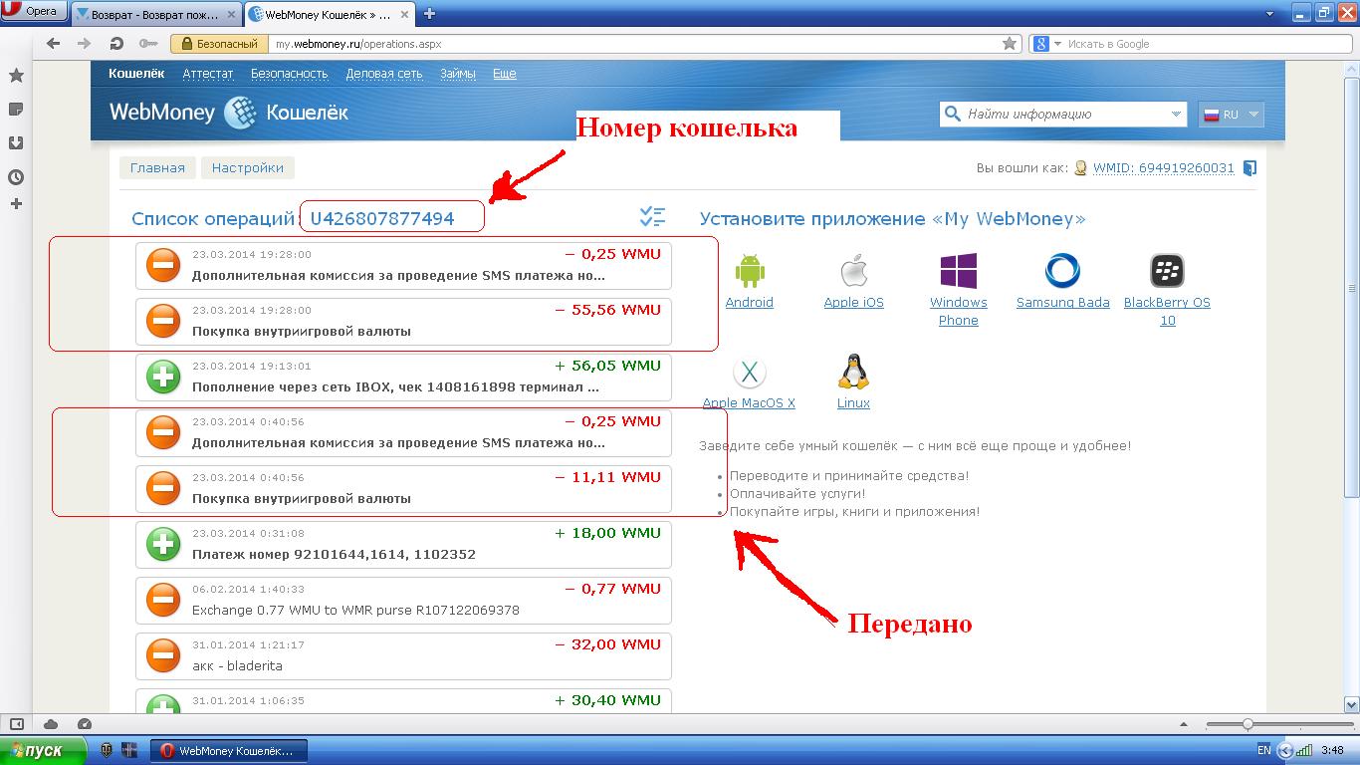The image size is (1360, 765).
Task: Click Opera Link cloud icon in status bar
Action: pyautogui.click(x=51, y=724)
